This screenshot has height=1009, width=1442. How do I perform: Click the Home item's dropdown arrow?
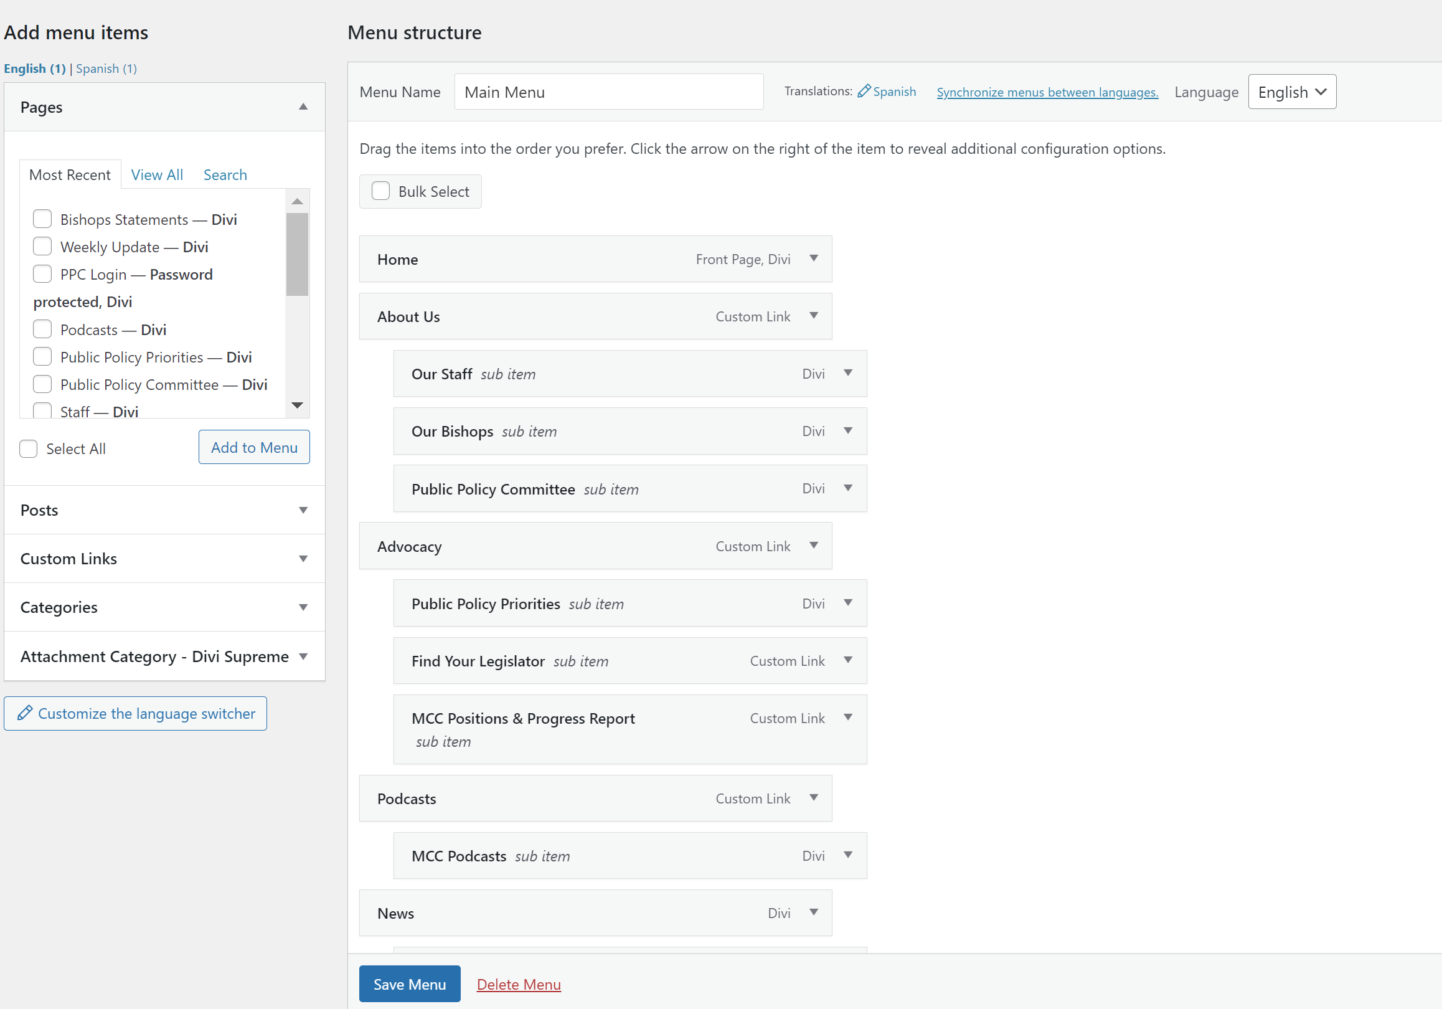pyautogui.click(x=813, y=258)
